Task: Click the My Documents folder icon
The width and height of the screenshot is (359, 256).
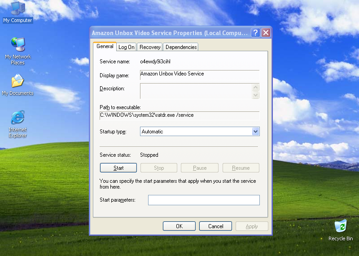Action: 18,82
